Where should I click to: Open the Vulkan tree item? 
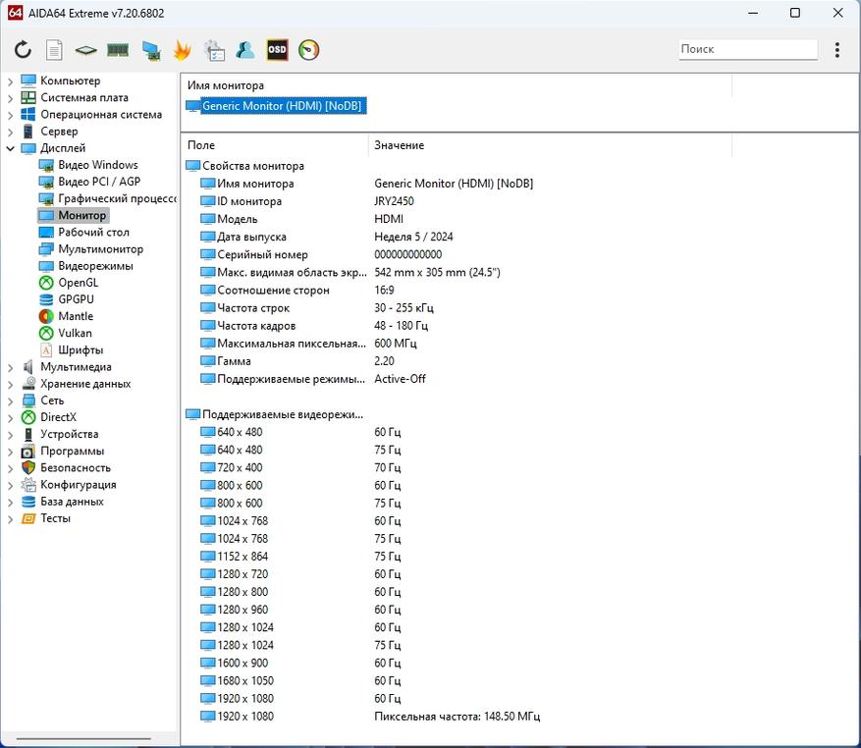coord(75,333)
